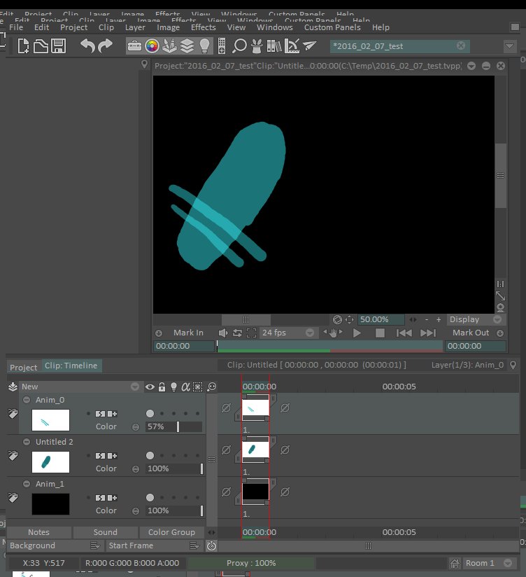
Task: Click the zoom plus button
Action: pos(439,320)
